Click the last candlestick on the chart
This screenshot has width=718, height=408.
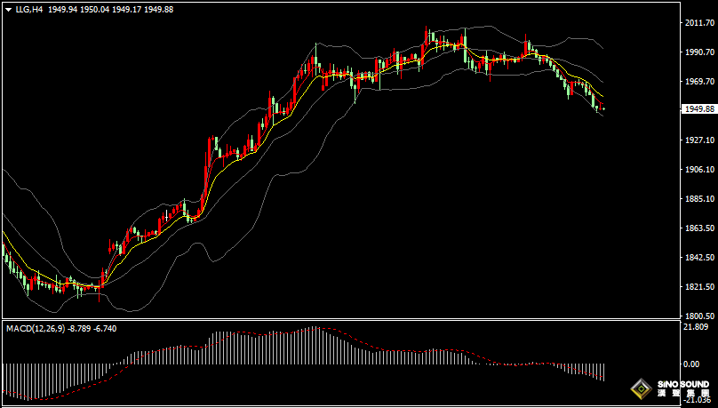[603, 108]
